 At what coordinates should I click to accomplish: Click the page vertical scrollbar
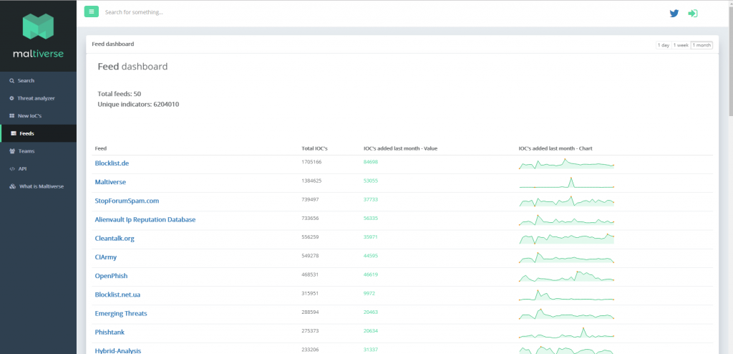click(731, 61)
